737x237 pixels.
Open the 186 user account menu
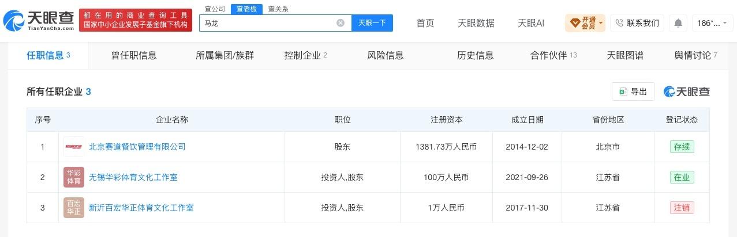tap(712, 23)
